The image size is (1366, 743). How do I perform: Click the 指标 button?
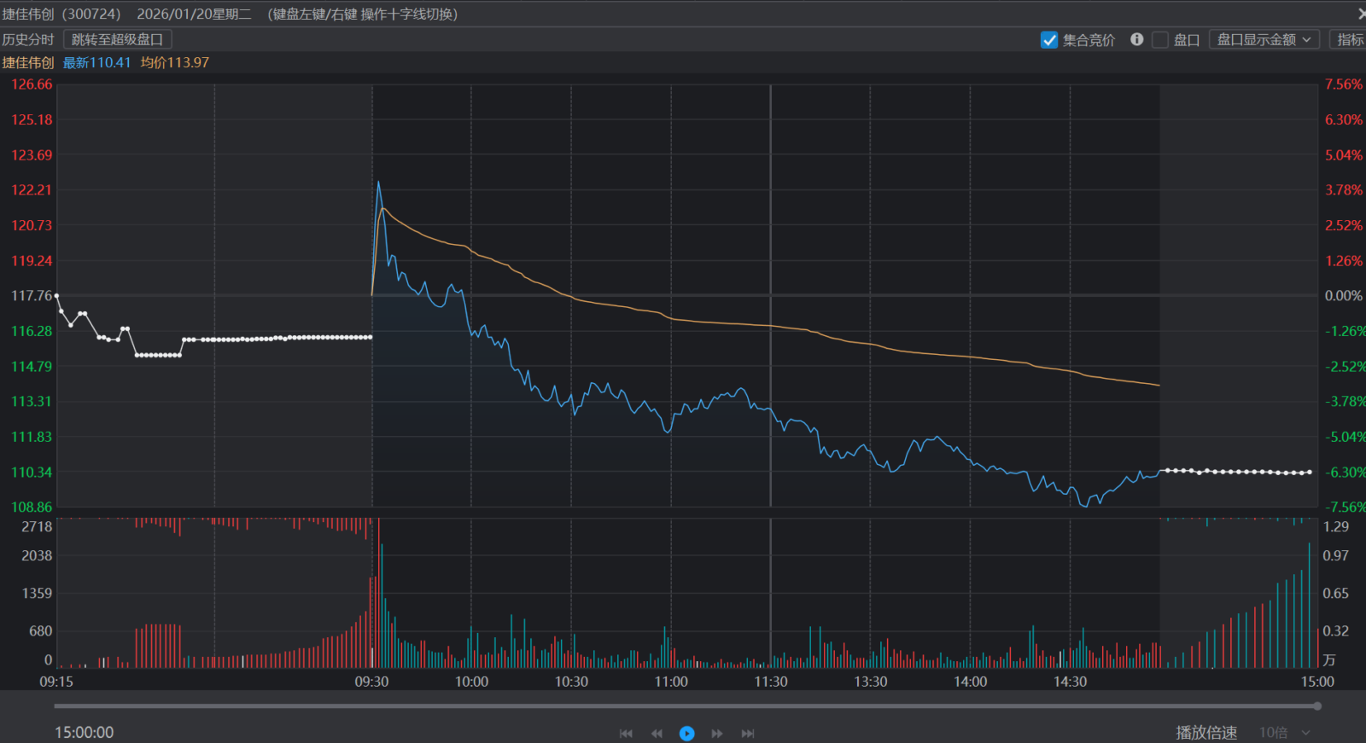point(1349,40)
